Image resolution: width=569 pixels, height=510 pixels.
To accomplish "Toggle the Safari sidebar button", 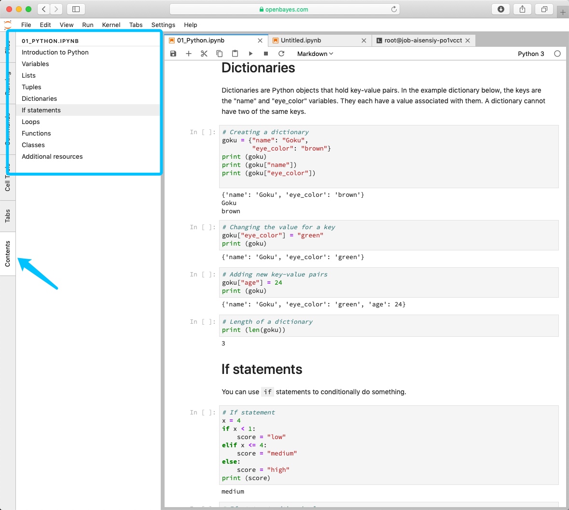I will click(x=76, y=9).
